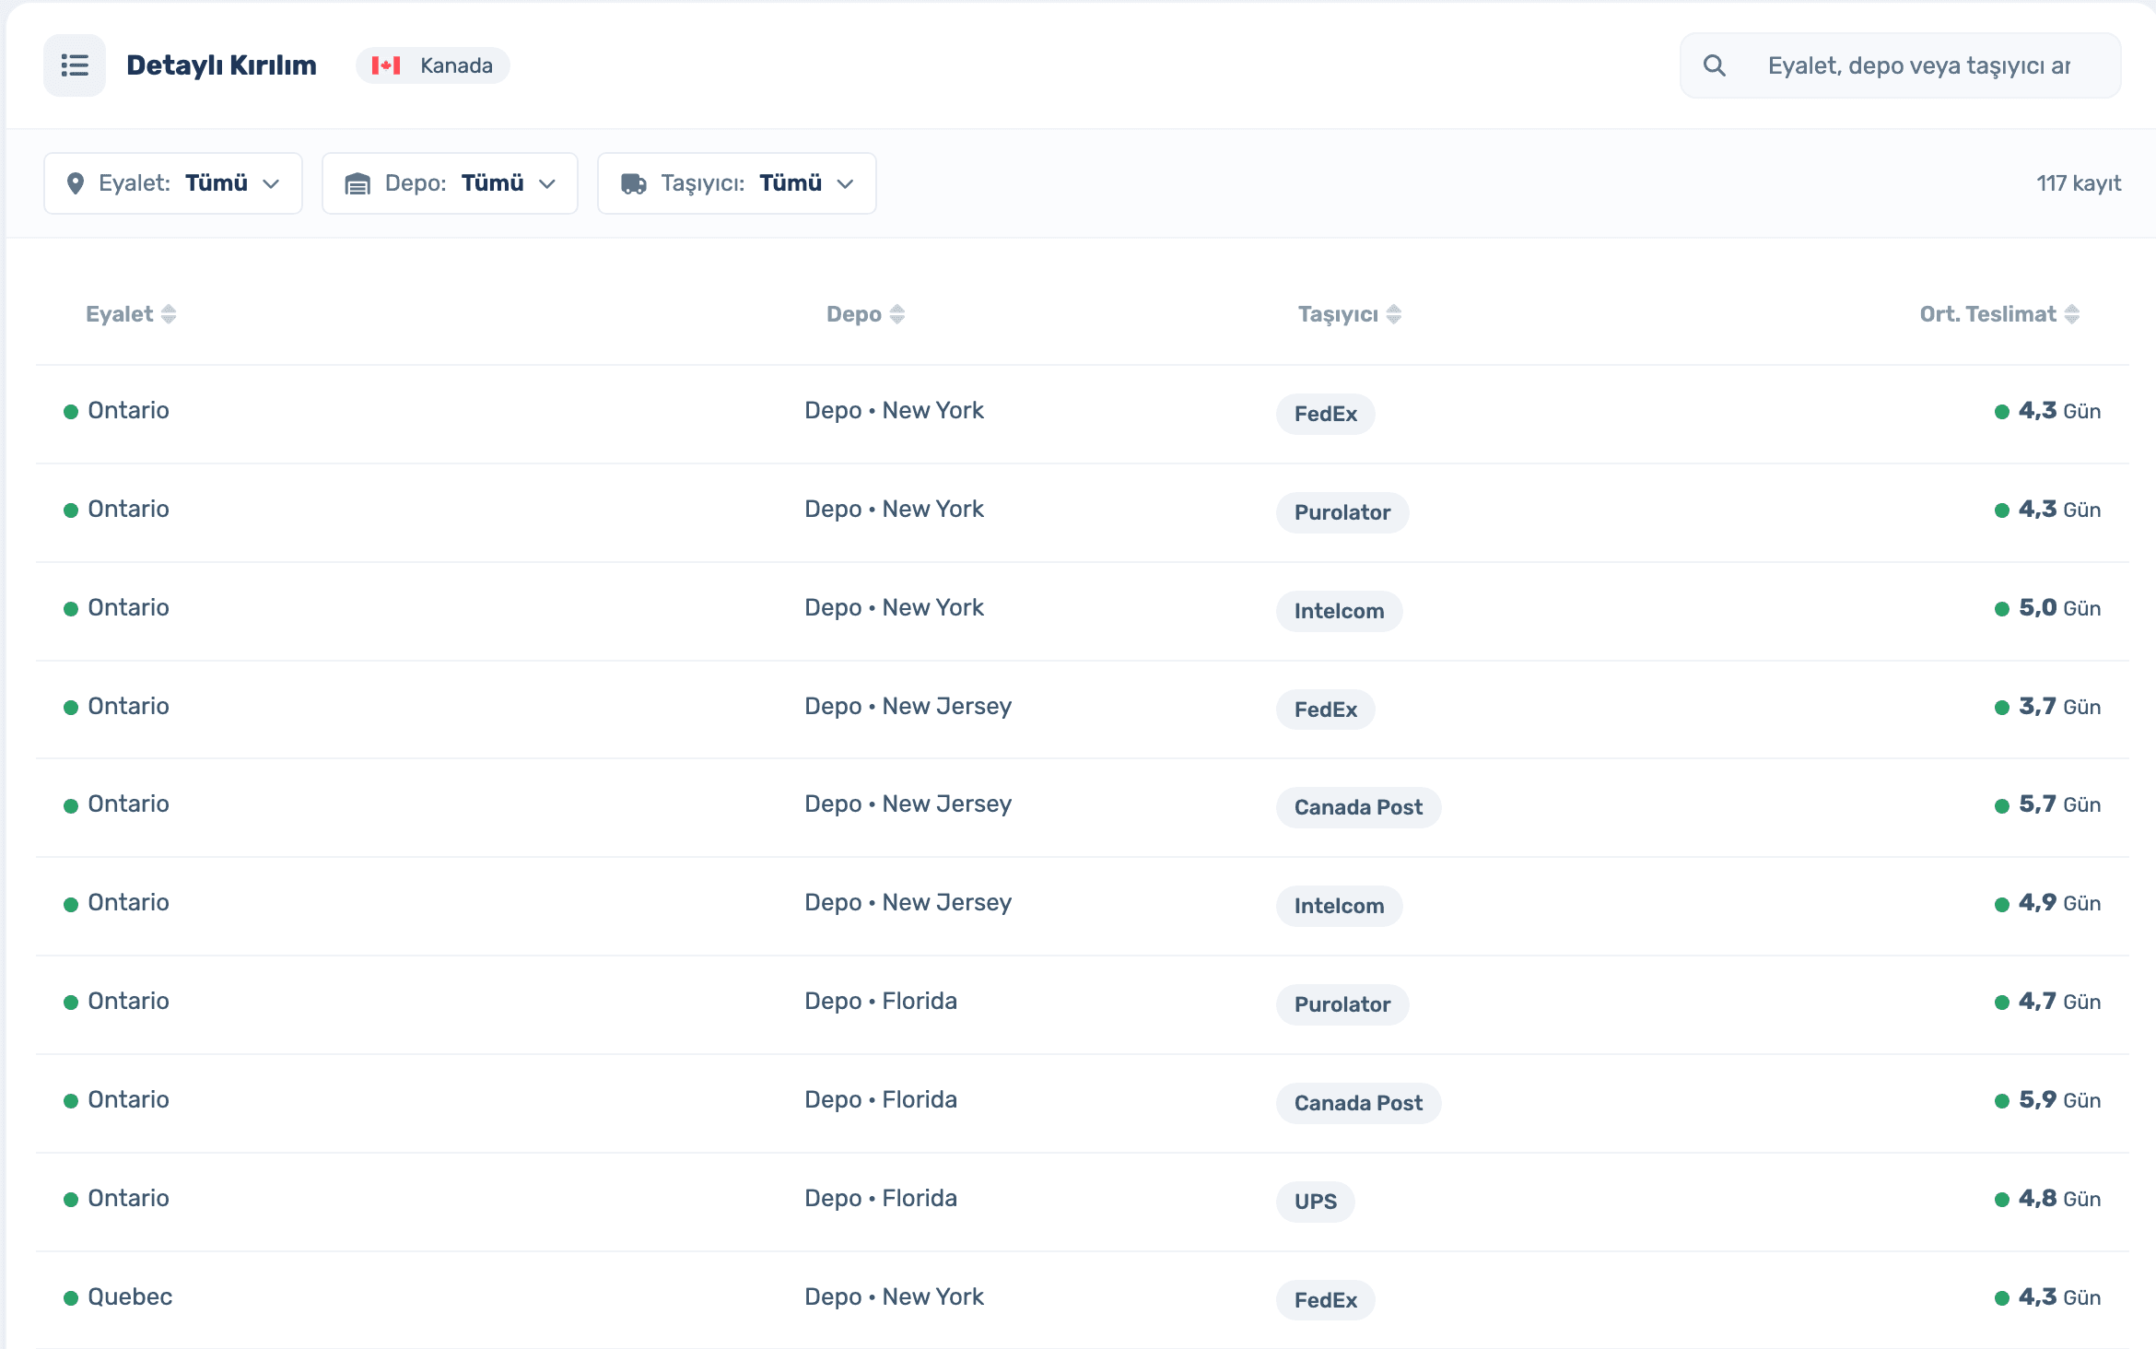Screen dimensions: 2156x1349
Task: Click the Kanada country badge
Action: [x=432, y=65]
